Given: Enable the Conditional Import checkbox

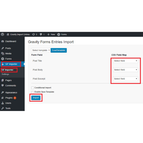Looking at the screenshot, I should click(x=33, y=88).
